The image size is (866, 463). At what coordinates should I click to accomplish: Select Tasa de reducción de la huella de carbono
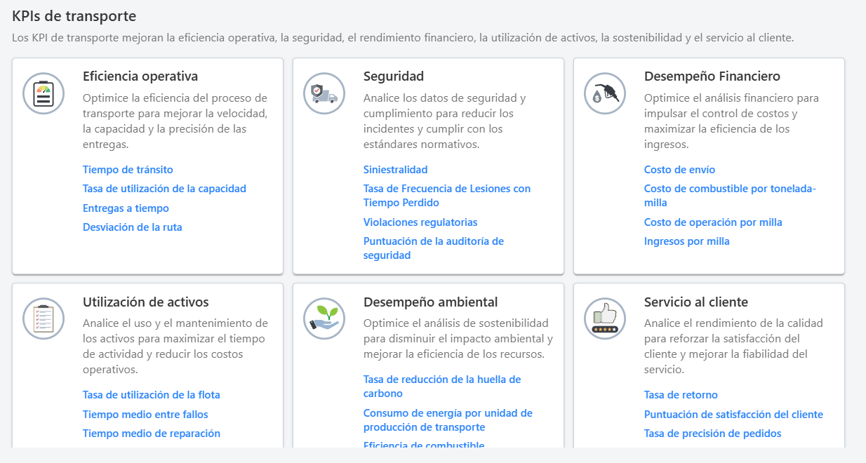pos(441,386)
